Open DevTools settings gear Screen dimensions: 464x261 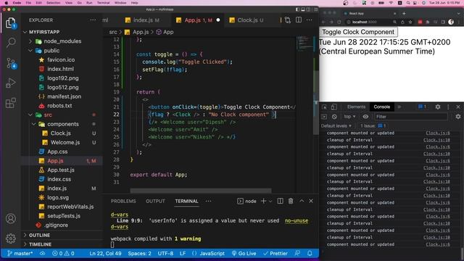click(438, 107)
